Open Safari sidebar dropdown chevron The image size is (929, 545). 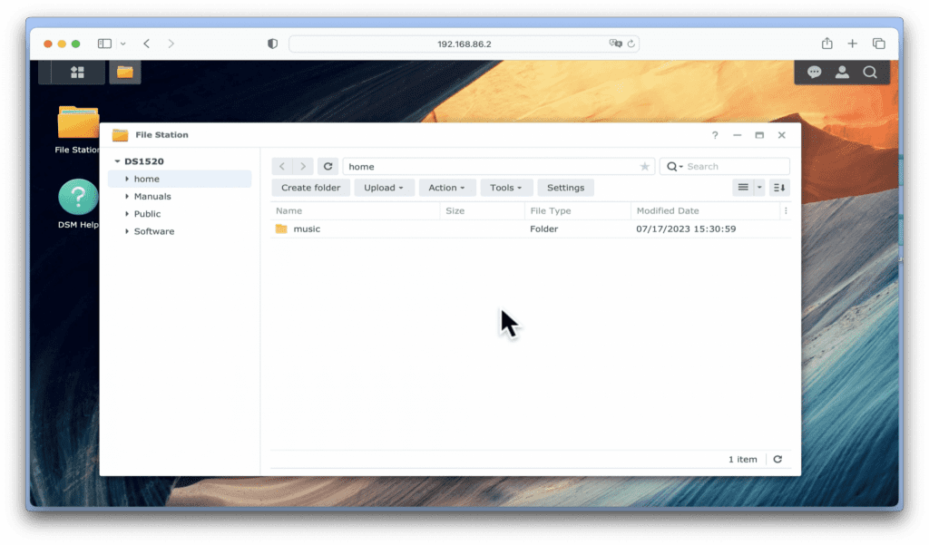point(122,44)
